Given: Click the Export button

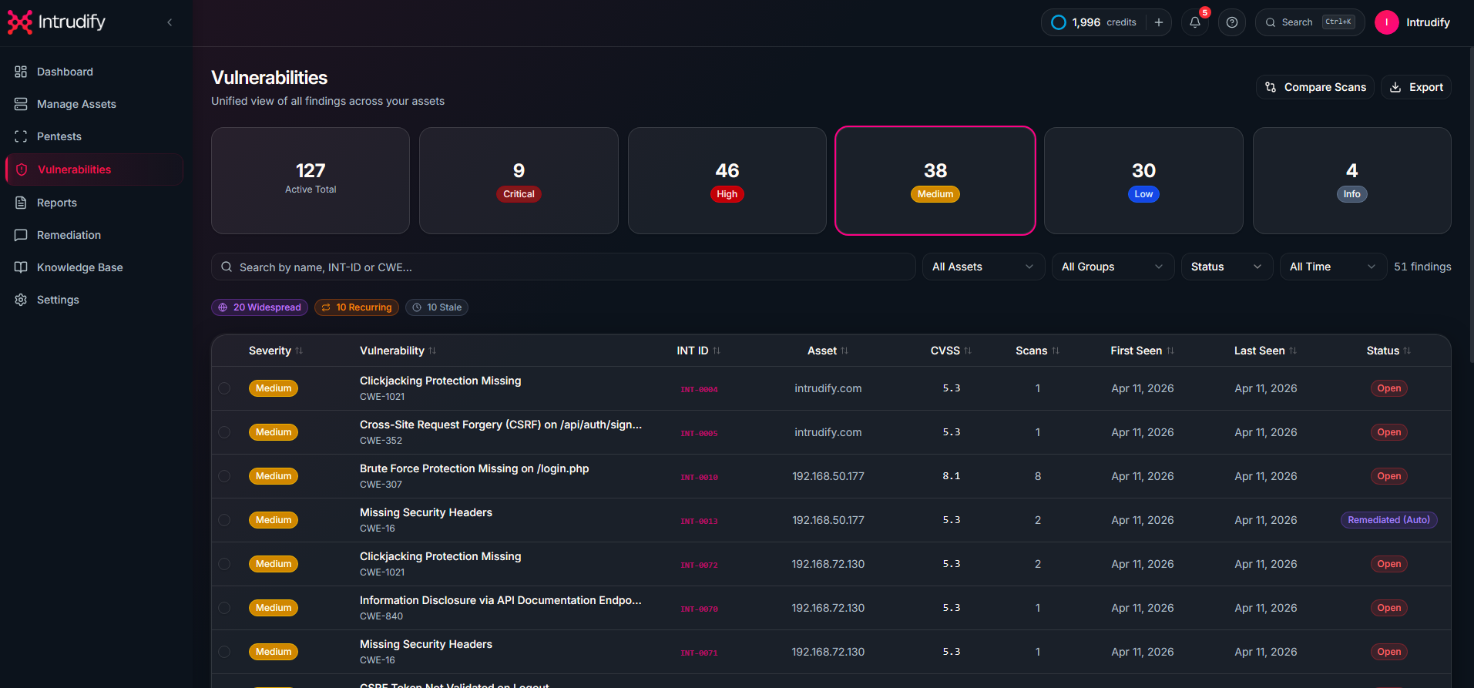Looking at the screenshot, I should pyautogui.click(x=1416, y=87).
